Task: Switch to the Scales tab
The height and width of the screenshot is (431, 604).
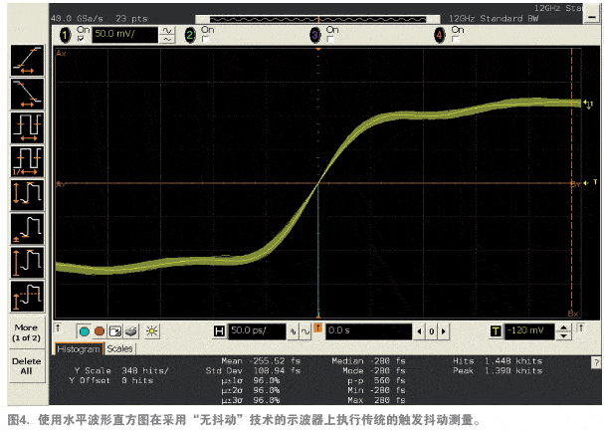Action: 120,349
